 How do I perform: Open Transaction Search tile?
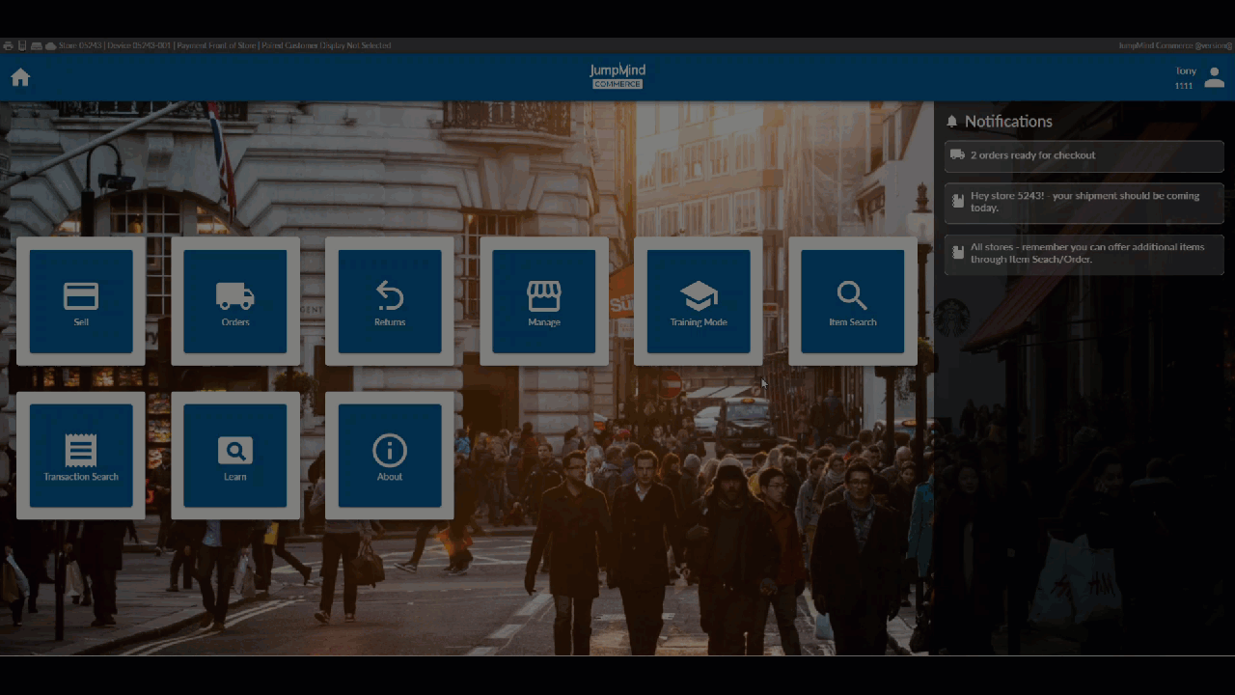[81, 456]
